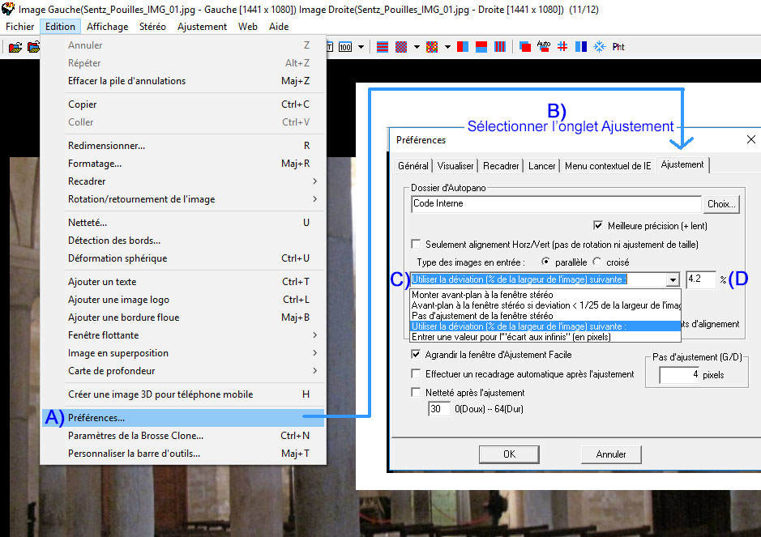The width and height of the screenshot is (761, 537).
Task: Click the Auto alignment toolbar icon
Action: [x=543, y=46]
